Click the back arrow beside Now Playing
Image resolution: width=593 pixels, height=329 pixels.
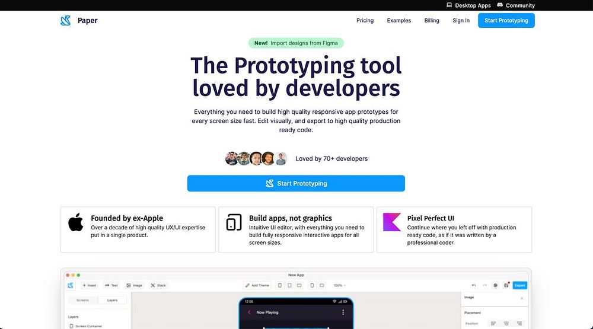[249, 312]
